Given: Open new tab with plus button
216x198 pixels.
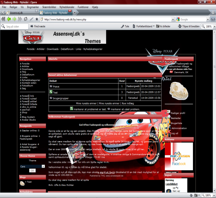Looking at the screenshot, I should click(x=75, y=13).
